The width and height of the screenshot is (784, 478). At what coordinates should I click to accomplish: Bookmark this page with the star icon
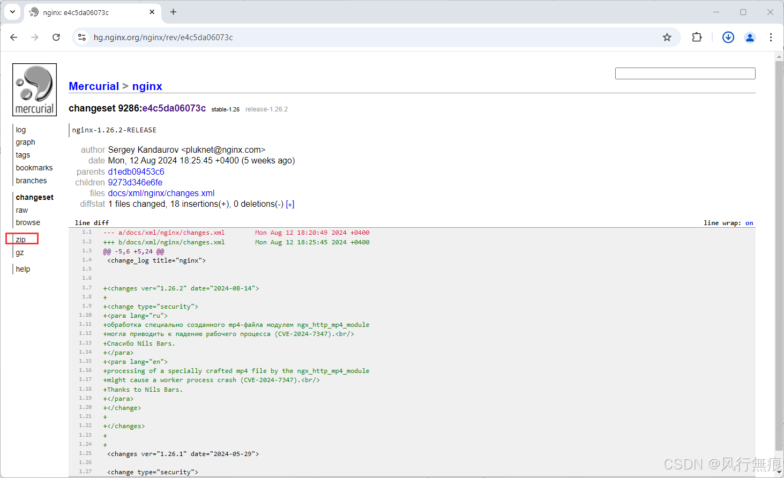coord(667,37)
